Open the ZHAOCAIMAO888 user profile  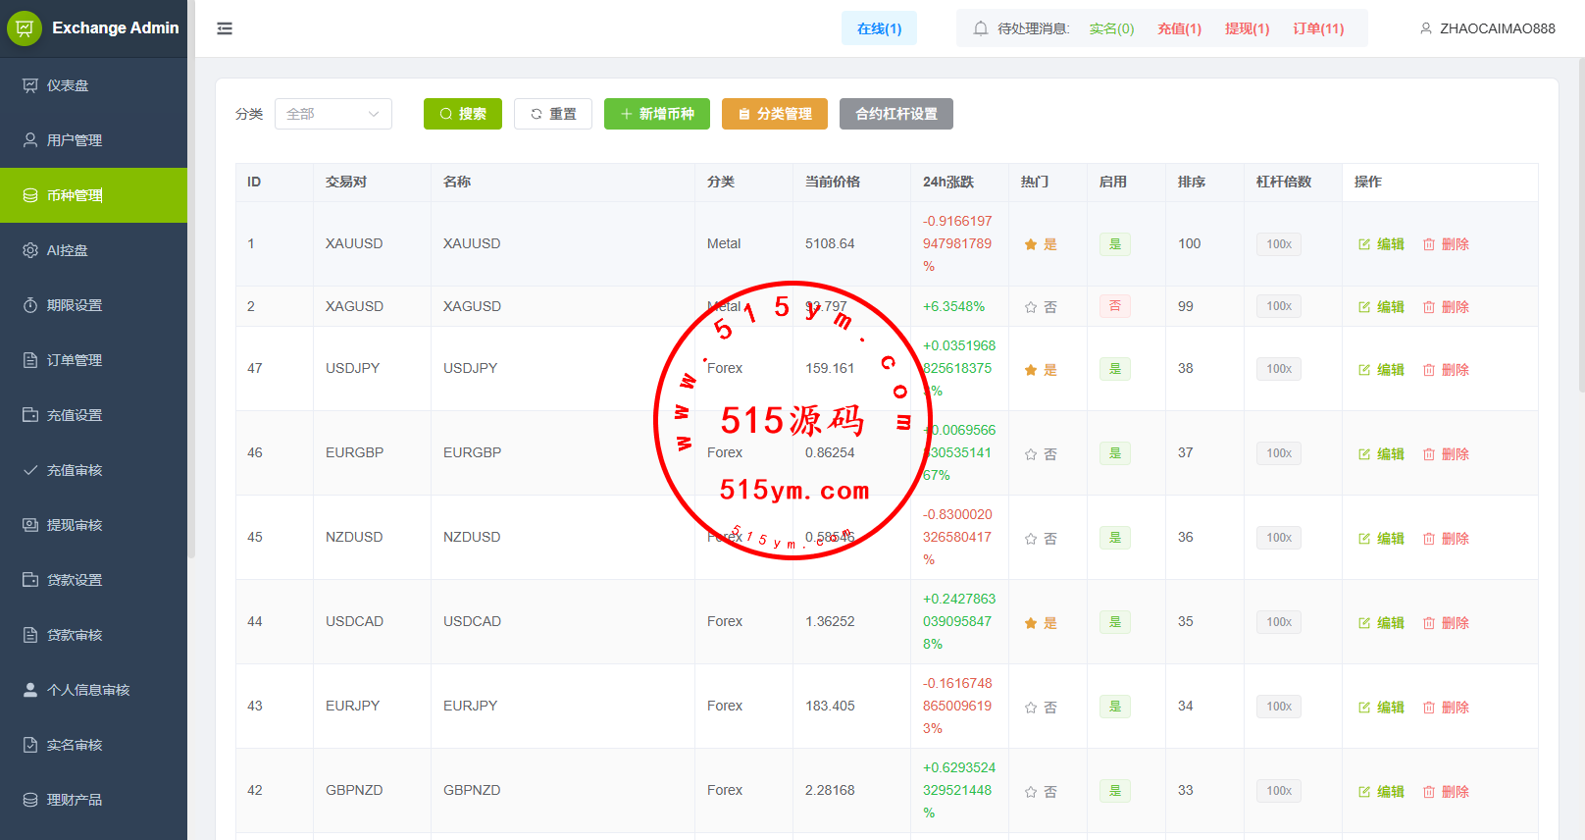pos(1487,28)
